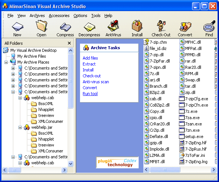Select the XMLConsumer folder under webhelp.jar
The image size is (219, 182).
(47, 151)
